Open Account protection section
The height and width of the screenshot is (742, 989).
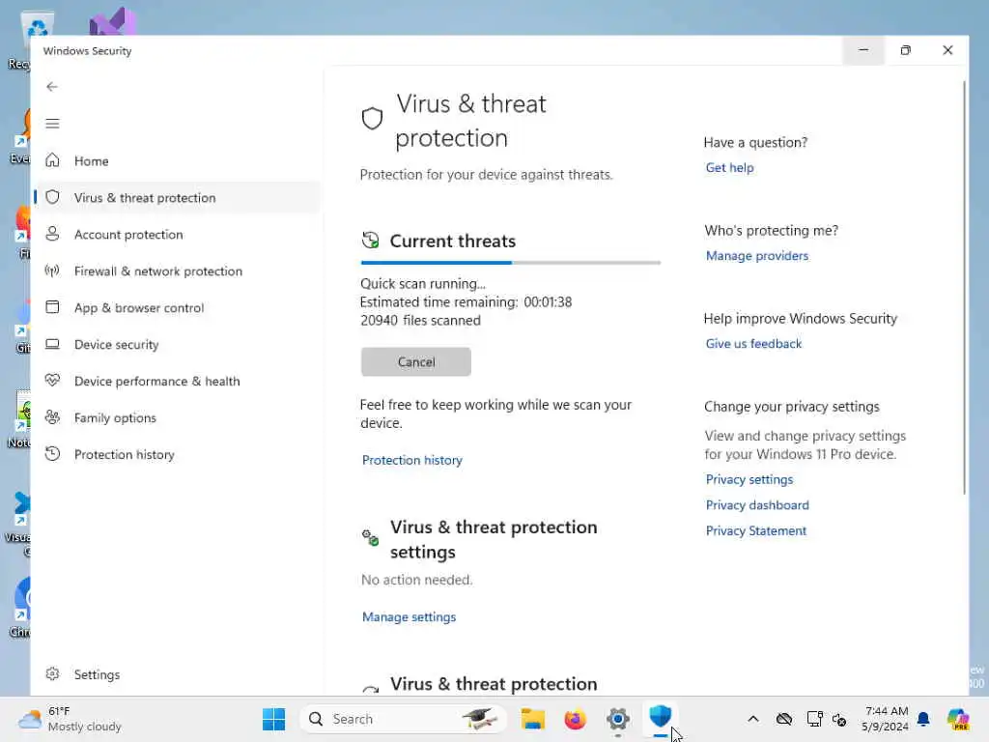tap(179, 234)
